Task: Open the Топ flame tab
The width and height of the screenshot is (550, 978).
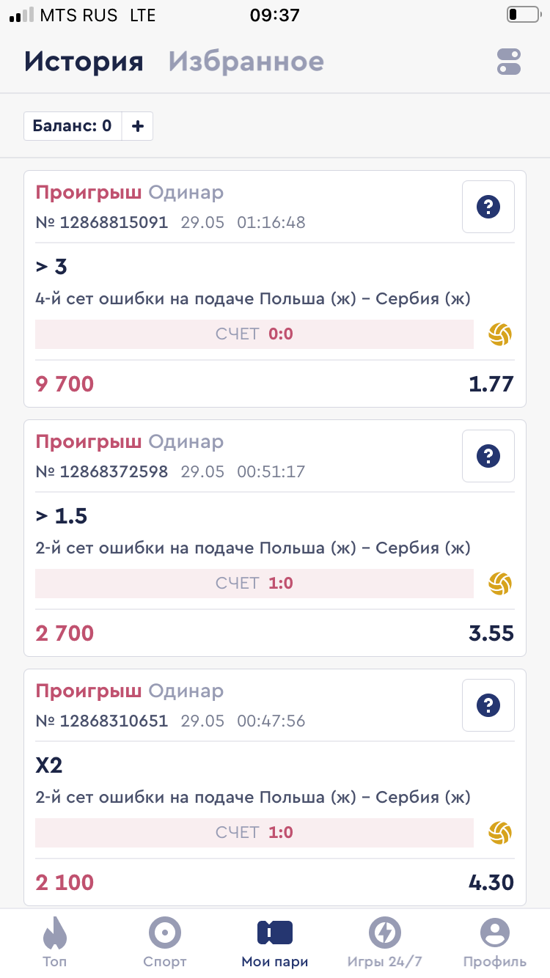Action: click(x=54, y=942)
